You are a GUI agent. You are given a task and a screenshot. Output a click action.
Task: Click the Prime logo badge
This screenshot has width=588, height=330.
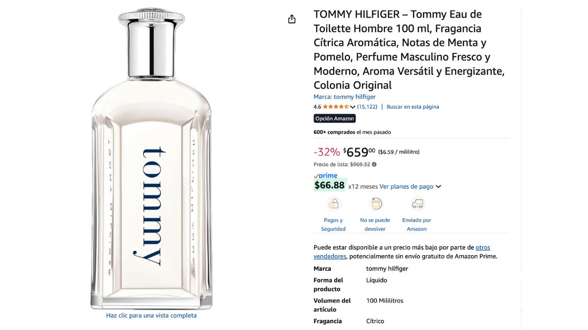pyautogui.click(x=325, y=176)
